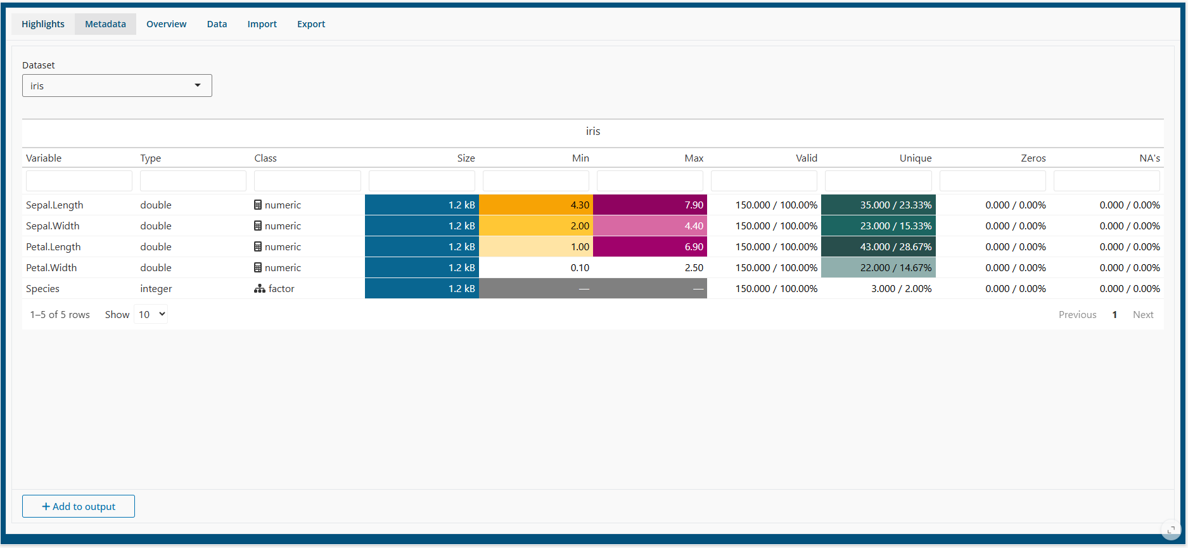Open the Overview tab
Viewport: 1188px width, 548px height.
(x=166, y=24)
